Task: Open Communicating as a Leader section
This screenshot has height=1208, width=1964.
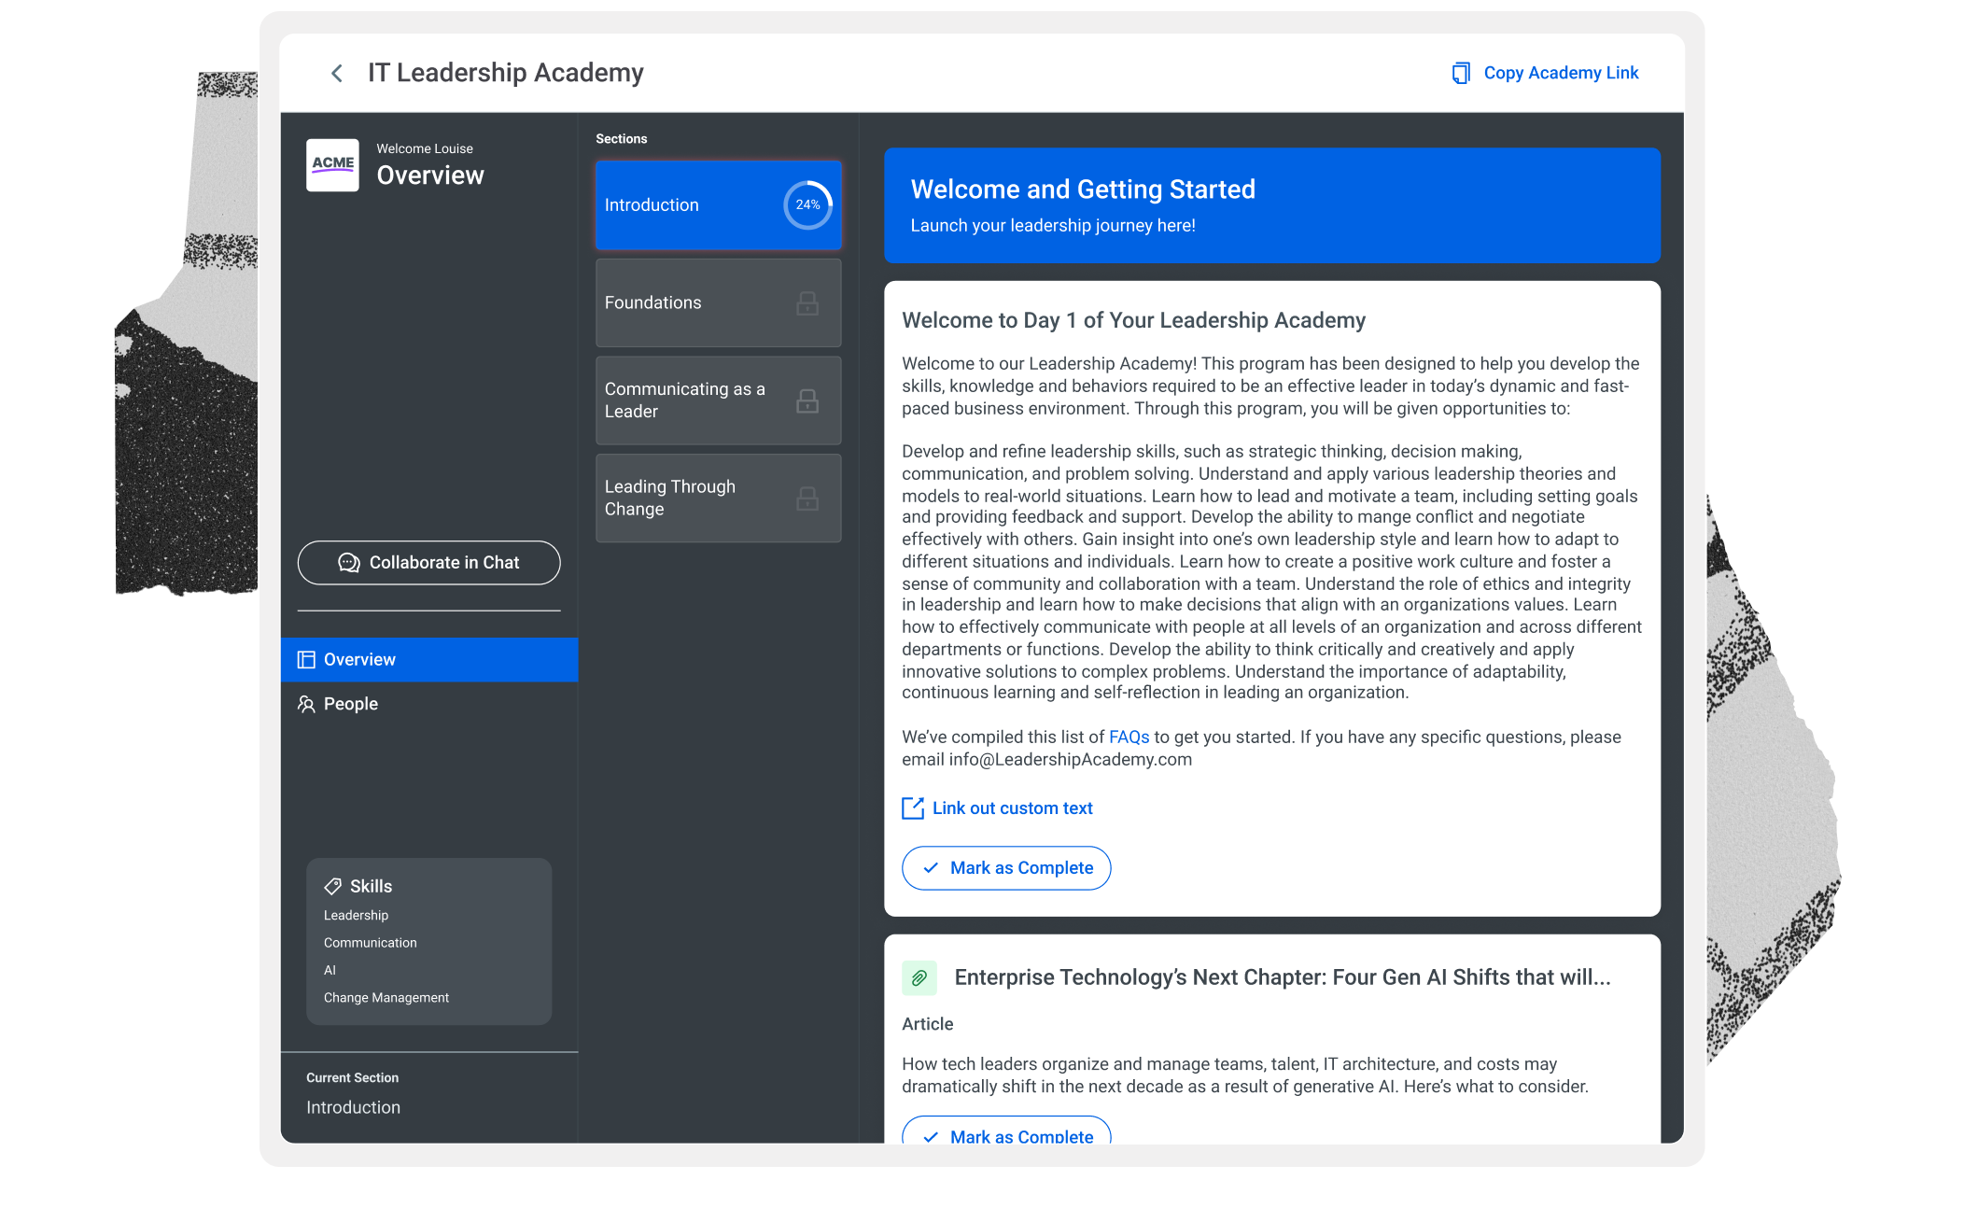Action: 718,400
